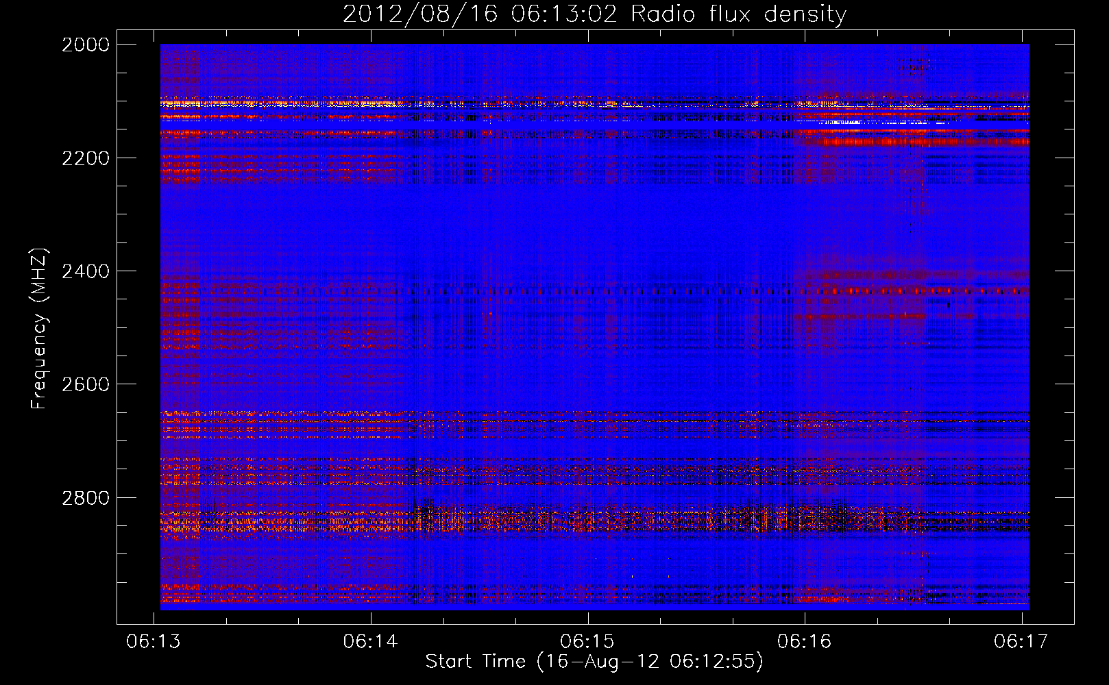Click the plot title '2012/08/16 06:13:02 Radio flux density'
The height and width of the screenshot is (685, 1109).
point(594,14)
